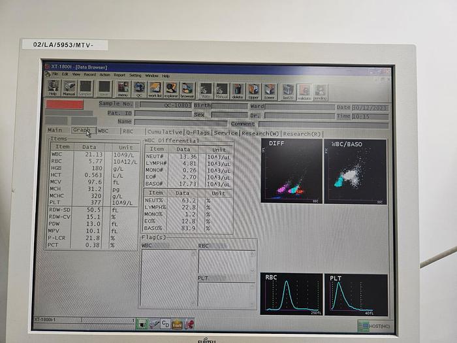The width and height of the screenshot is (457, 343).
Task: Open the RBC histogram
Action: [291, 294]
